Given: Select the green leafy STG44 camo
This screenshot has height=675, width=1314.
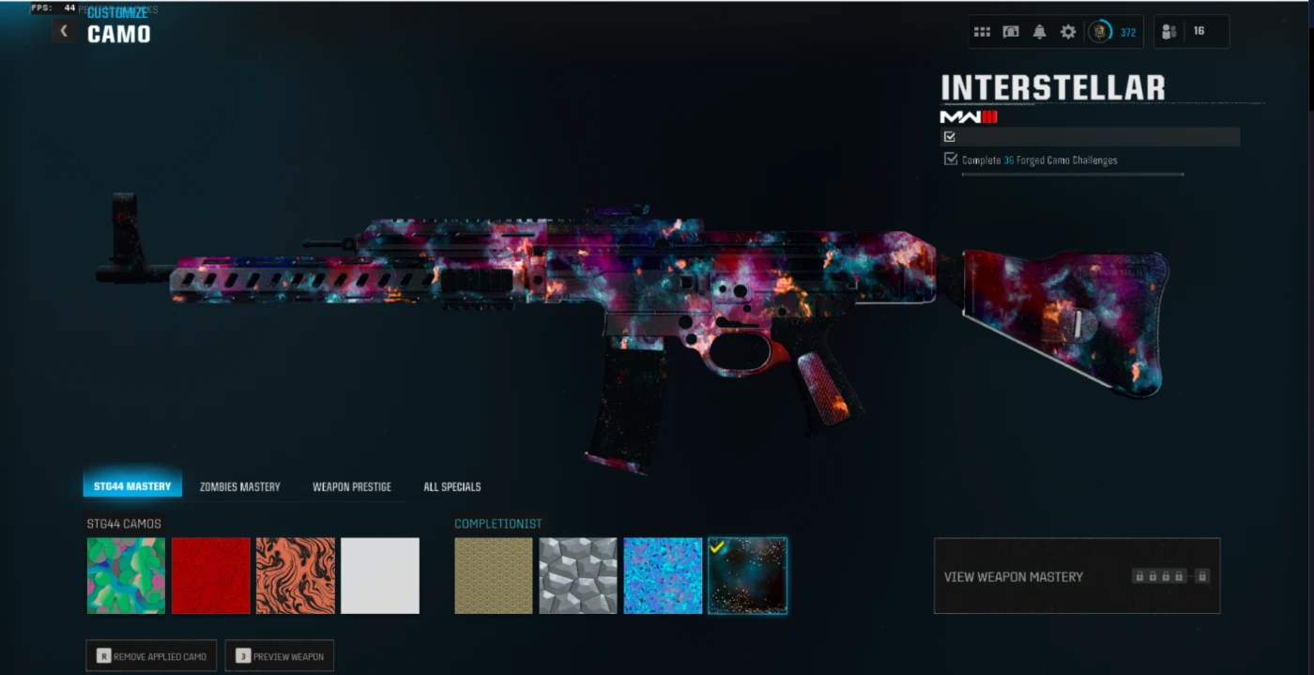Looking at the screenshot, I should (x=126, y=575).
